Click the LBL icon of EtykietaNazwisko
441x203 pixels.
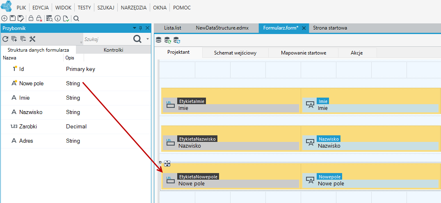click(170, 143)
